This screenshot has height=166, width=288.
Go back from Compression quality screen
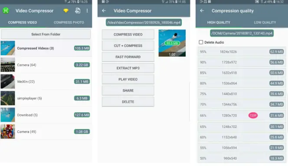tap(202, 11)
